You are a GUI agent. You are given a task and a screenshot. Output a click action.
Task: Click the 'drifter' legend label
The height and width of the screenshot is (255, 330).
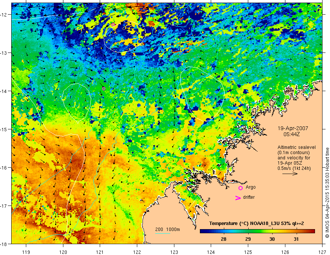pyautogui.click(x=249, y=197)
